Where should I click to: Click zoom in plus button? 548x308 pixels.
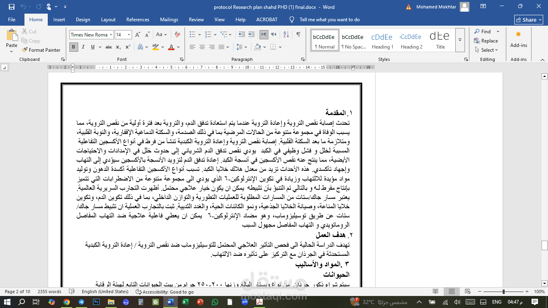527,292
